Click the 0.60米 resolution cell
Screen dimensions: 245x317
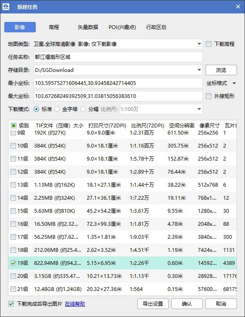pyautogui.click(x=175, y=263)
